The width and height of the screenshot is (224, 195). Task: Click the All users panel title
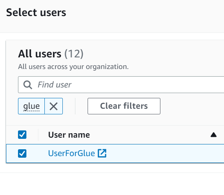(x=40, y=54)
